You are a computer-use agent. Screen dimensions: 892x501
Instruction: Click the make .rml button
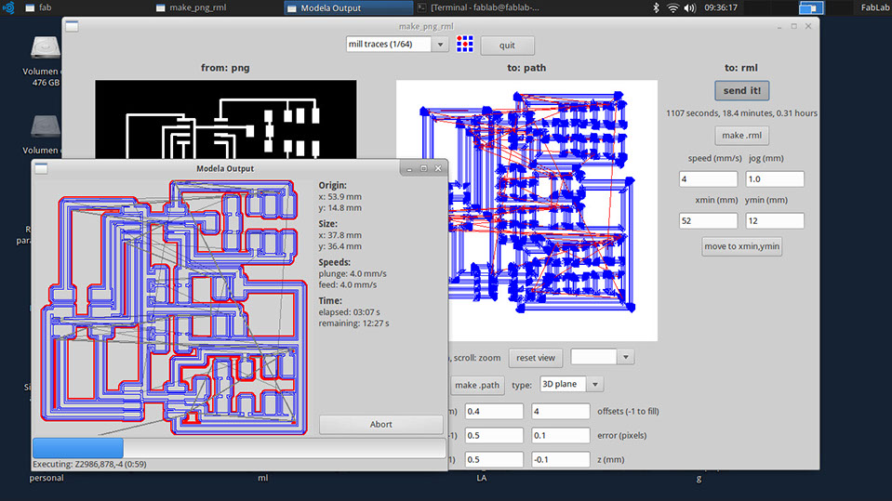point(741,136)
